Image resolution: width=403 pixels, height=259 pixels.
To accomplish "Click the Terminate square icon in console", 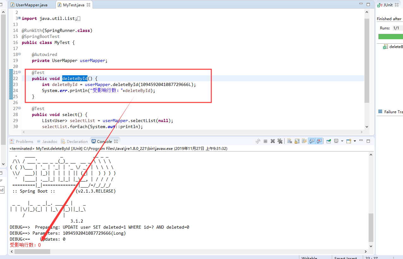I will tap(265, 141).
